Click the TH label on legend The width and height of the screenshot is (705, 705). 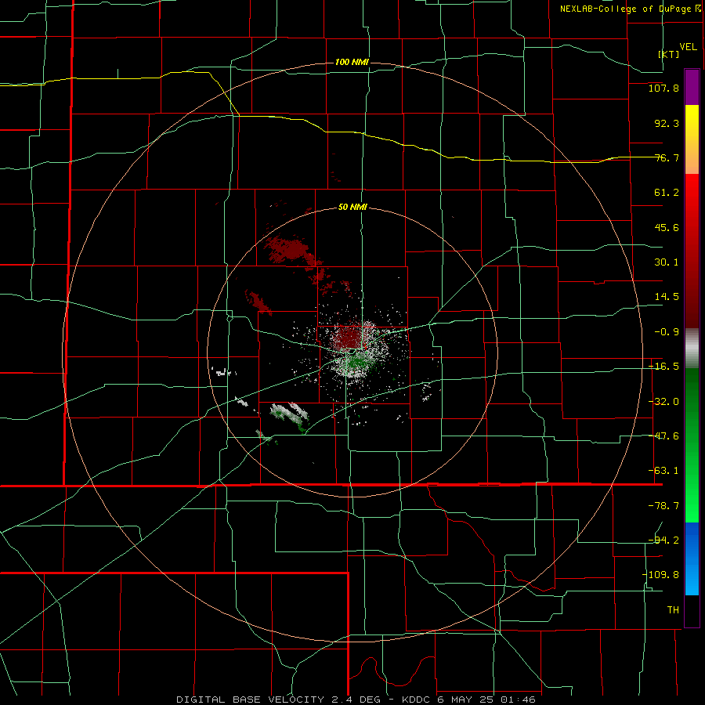coord(673,610)
